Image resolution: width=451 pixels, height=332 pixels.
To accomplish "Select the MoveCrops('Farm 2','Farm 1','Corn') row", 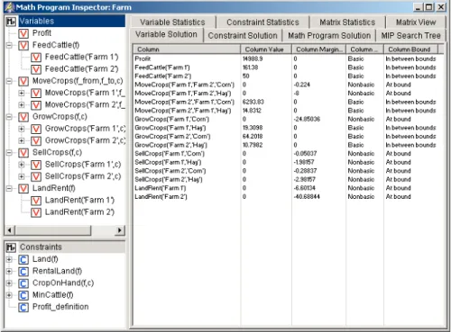I will (288, 102).
